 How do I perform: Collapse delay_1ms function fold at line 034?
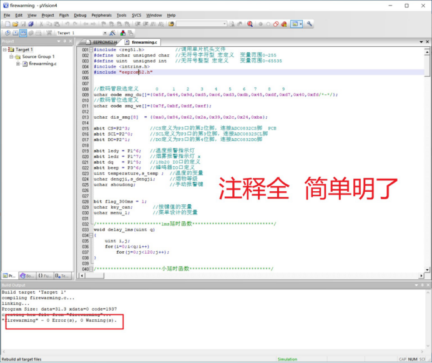pyautogui.click(x=91, y=236)
